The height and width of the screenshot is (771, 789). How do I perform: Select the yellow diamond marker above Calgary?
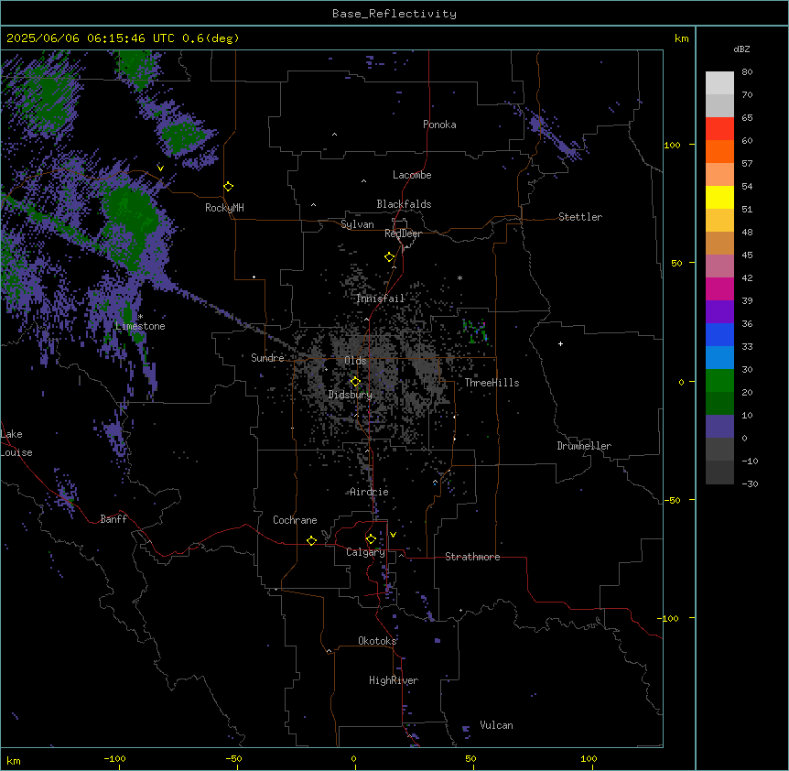371,539
